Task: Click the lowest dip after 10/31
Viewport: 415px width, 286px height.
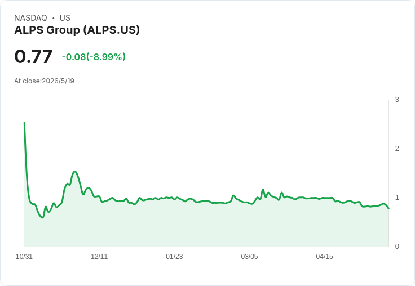Action: tap(43, 217)
